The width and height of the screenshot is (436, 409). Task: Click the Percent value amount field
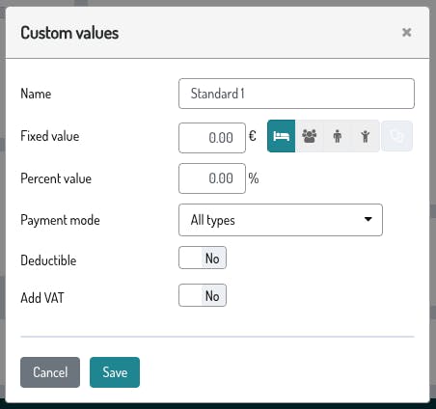click(212, 178)
